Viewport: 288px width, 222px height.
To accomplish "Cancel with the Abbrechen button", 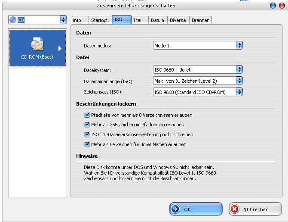I will pos(255,209).
